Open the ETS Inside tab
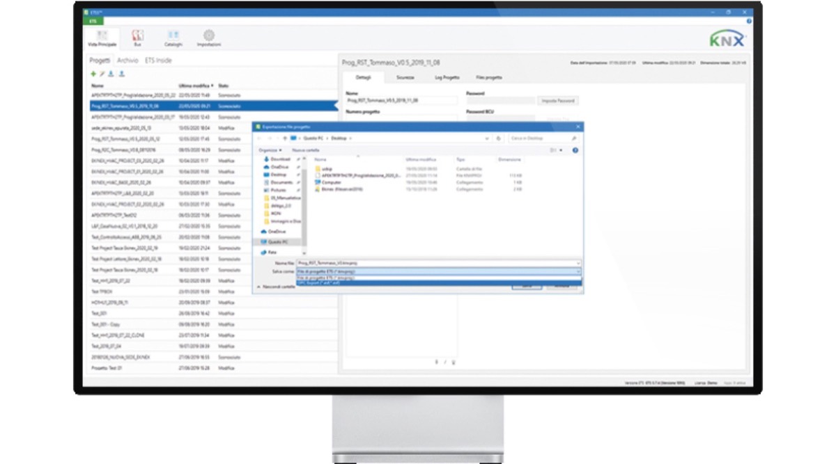This screenshot has width=836, height=464. 158,61
